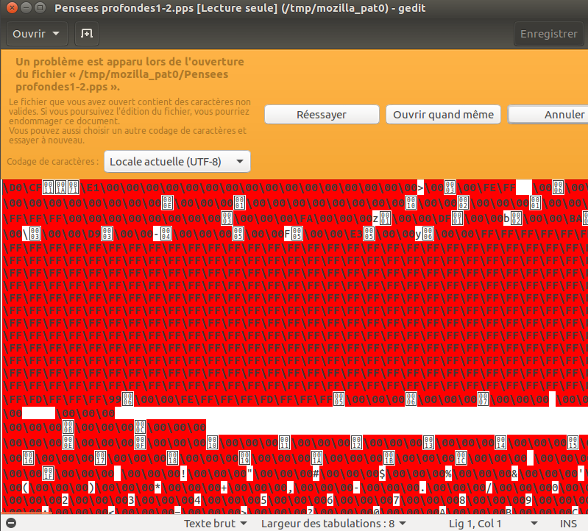588x531 pixels.
Task: Click the Réessayer button
Action: 321,115
